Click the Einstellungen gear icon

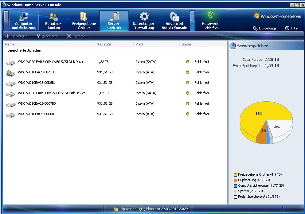[x=255, y=28]
